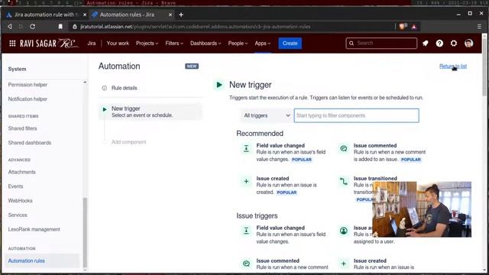
Task: Open Events in the sidebar
Action: (x=15, y=186)
